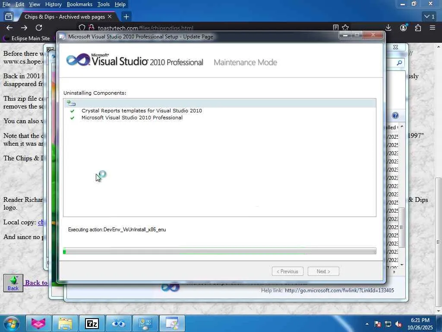This screenshot has width=442, height=332.
Task: Open the Firefox hamburger menu
Action: 433,28
